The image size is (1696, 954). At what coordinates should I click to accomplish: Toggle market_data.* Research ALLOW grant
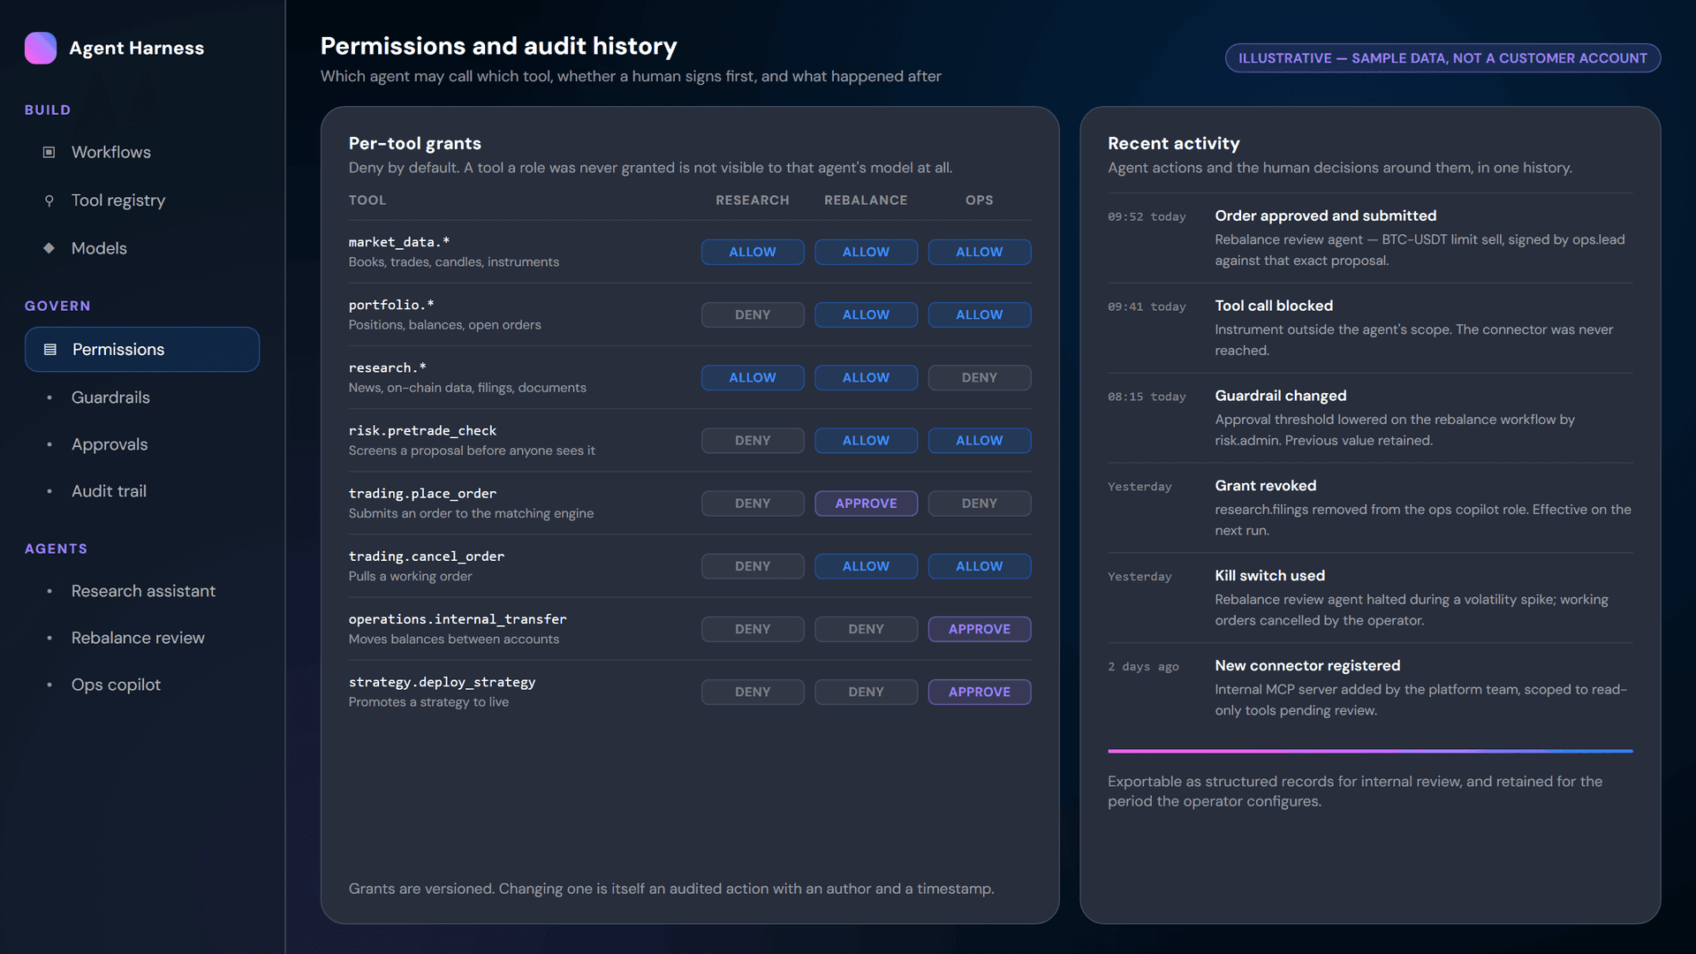click(x=753, y=252)
